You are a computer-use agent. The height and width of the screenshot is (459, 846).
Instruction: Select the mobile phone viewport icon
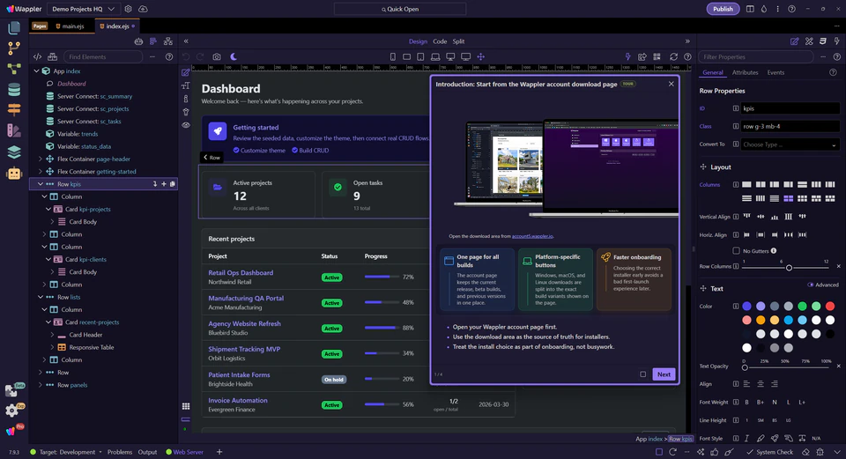[393, 56]
